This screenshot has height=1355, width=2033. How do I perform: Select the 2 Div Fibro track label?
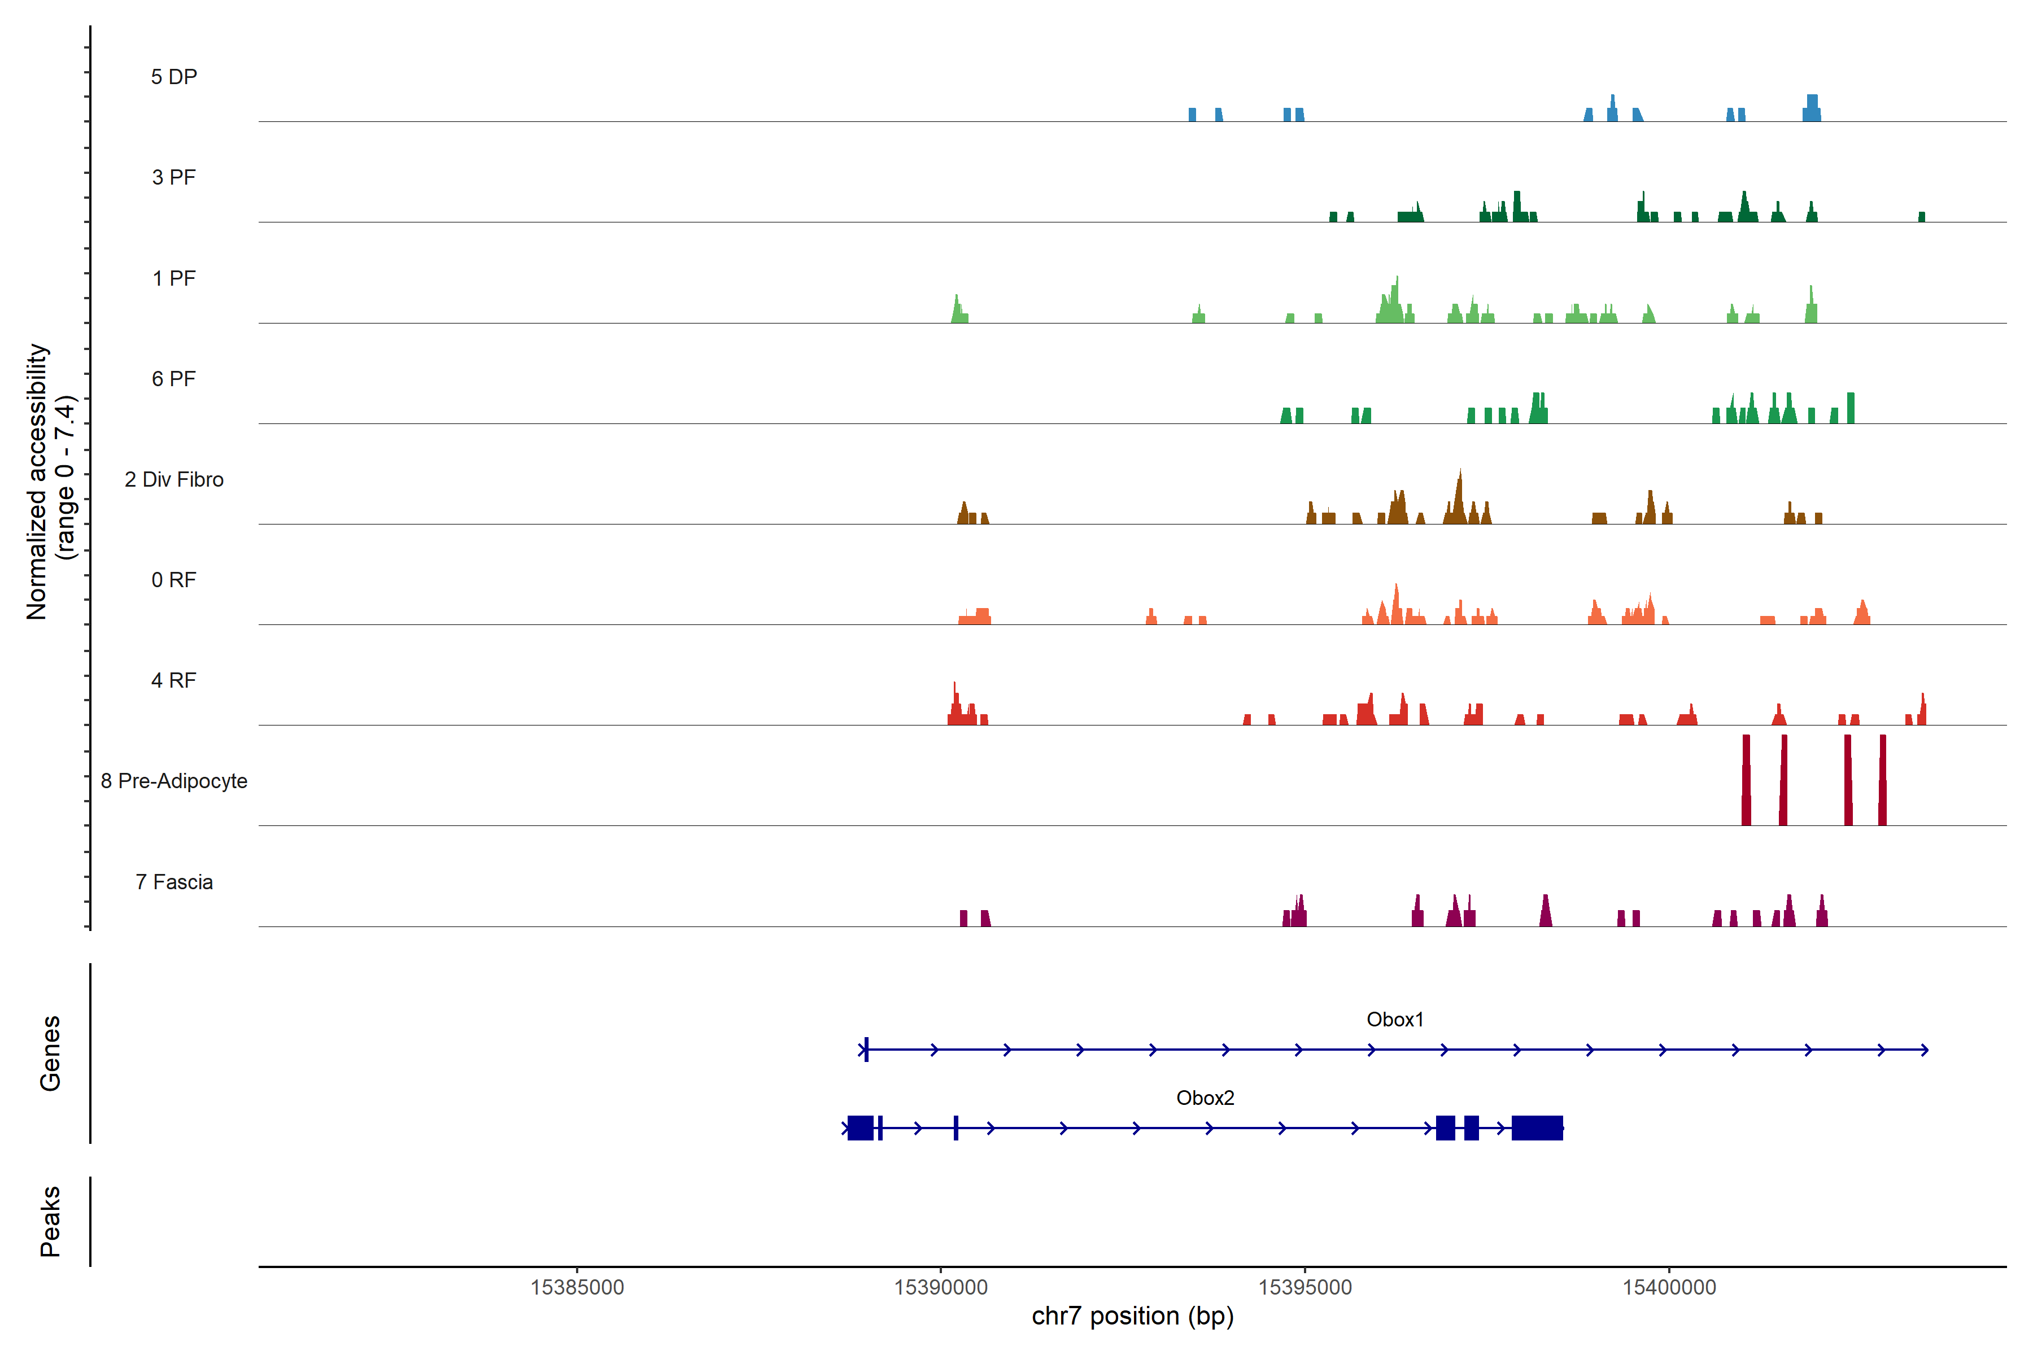pos(174,479)
